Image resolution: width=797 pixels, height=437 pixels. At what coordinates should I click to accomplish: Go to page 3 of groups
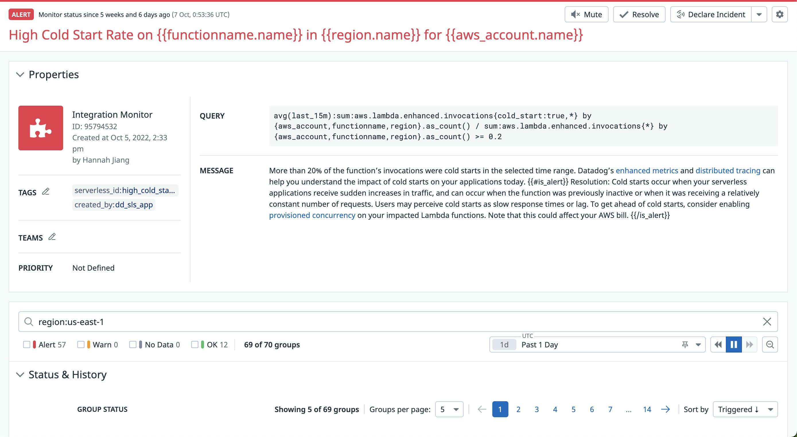click(x=536, y=409)
